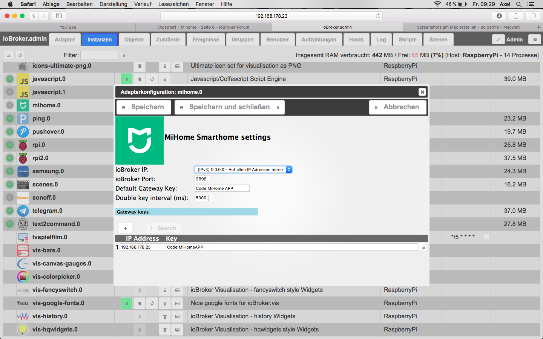
Task: Click the Gateway keys section header
Action: point(187,212)
